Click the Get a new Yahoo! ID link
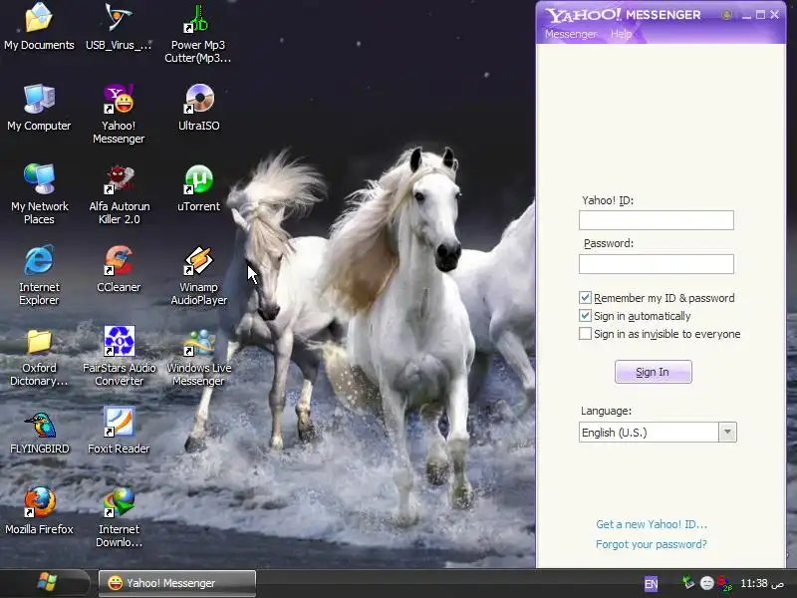Image resolution: width=797 pixels, height=598 pixels. (652, 524)
